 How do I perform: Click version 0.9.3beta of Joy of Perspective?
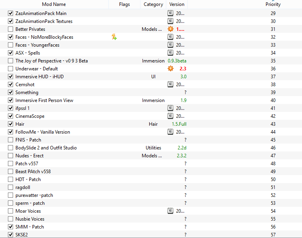tap(177, 61)
